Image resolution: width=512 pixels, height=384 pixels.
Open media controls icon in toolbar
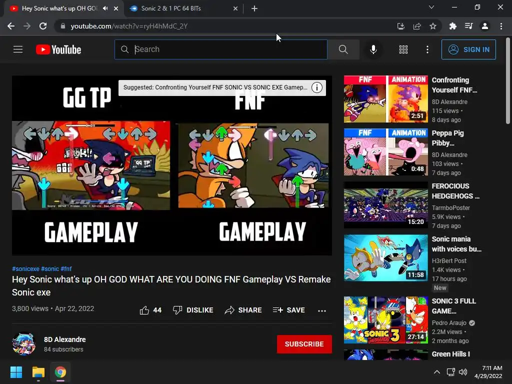tap(468, 26)
